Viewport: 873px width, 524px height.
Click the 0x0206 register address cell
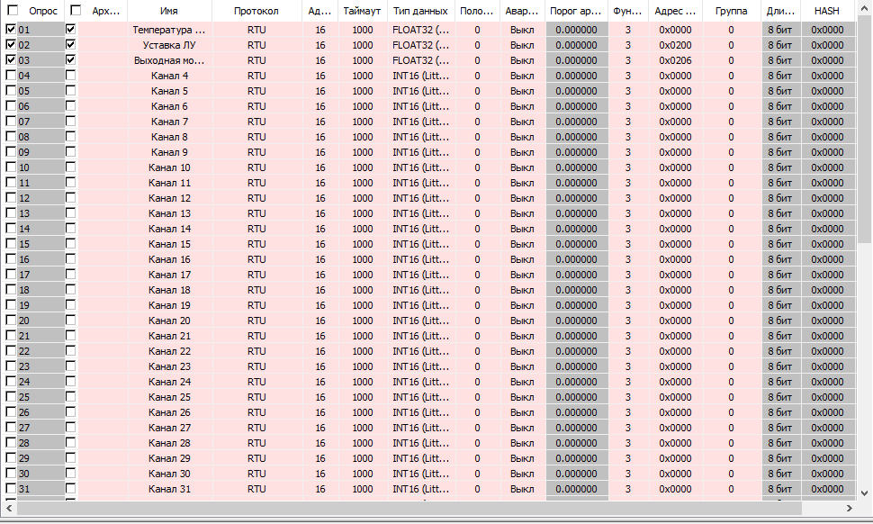pyautogui.click(x=675, y=60)
